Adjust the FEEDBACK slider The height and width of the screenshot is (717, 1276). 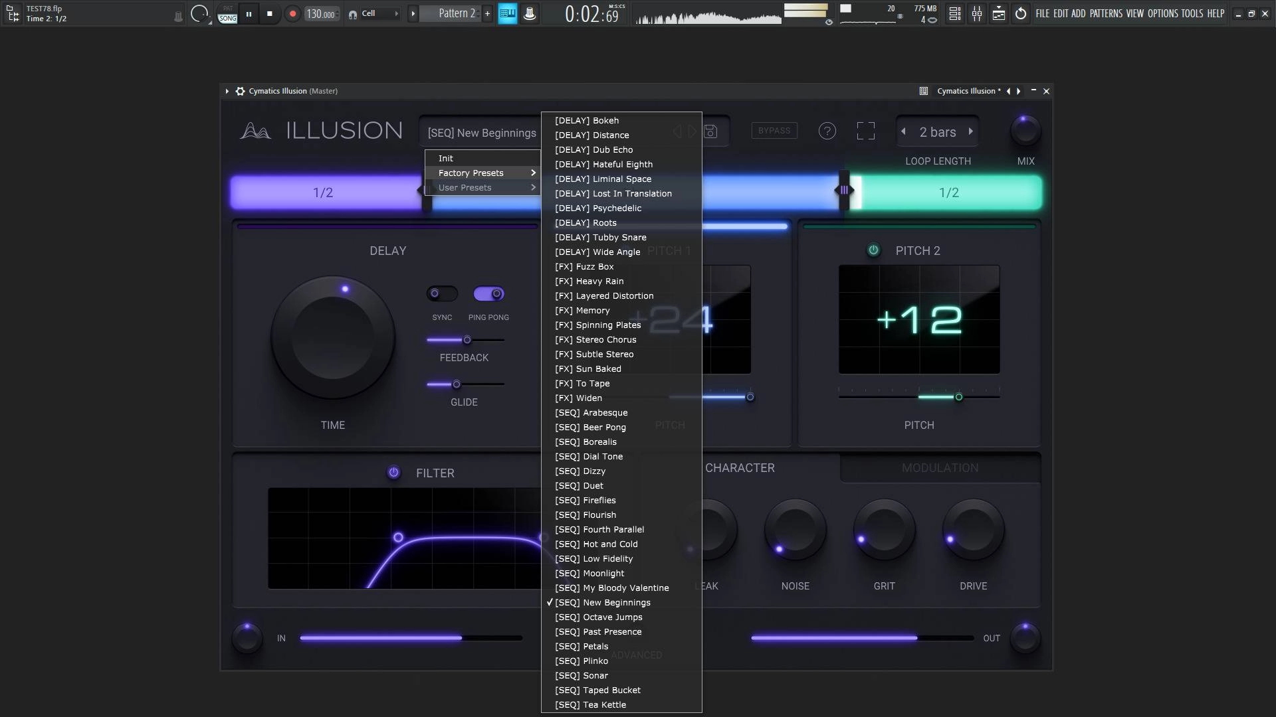[x=467, y=340]
